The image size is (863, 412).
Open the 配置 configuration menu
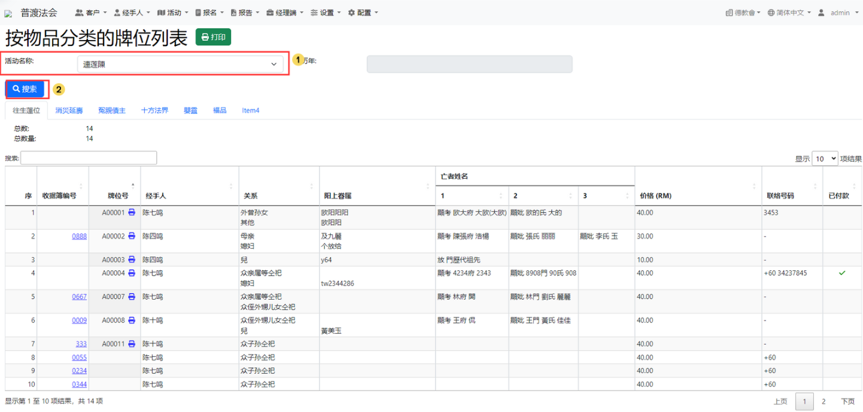(363, 13)
